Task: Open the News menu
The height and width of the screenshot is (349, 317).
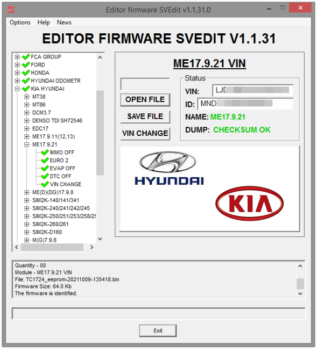Action: [x=64, y=22]
